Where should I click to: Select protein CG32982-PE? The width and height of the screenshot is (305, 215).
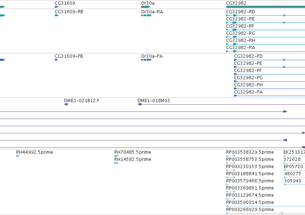click(x=248, y=63)
